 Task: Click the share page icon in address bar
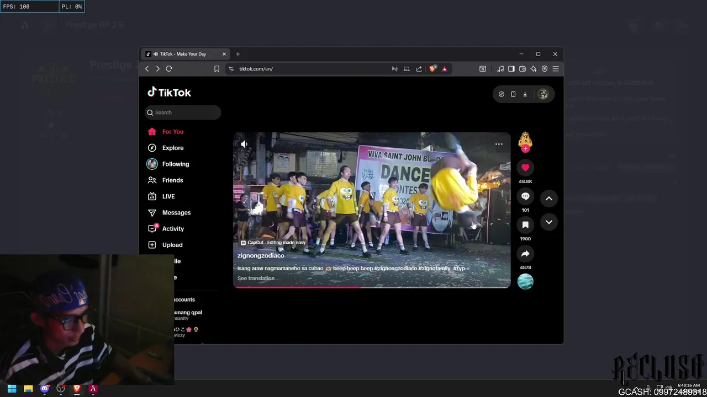point(419,69)
